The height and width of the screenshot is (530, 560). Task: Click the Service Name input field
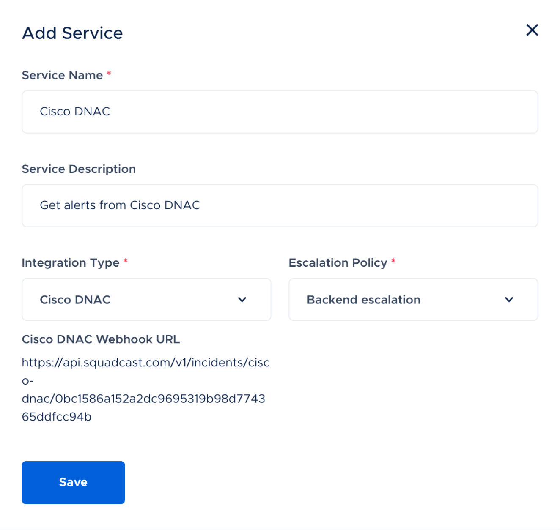click(280, 112)
